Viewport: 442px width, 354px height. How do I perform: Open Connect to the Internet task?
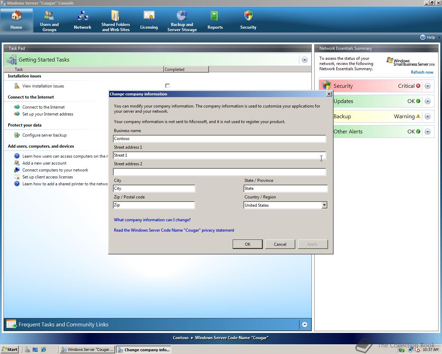point(44,107)
